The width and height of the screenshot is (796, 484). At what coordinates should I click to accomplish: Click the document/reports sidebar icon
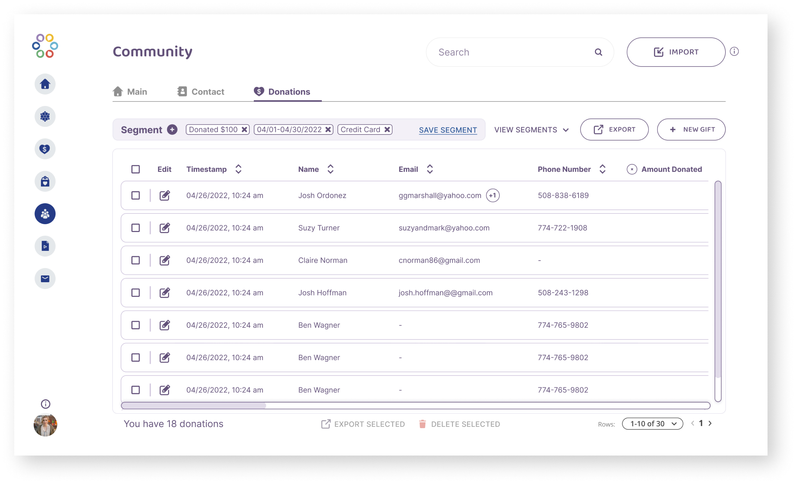(46, 246)
